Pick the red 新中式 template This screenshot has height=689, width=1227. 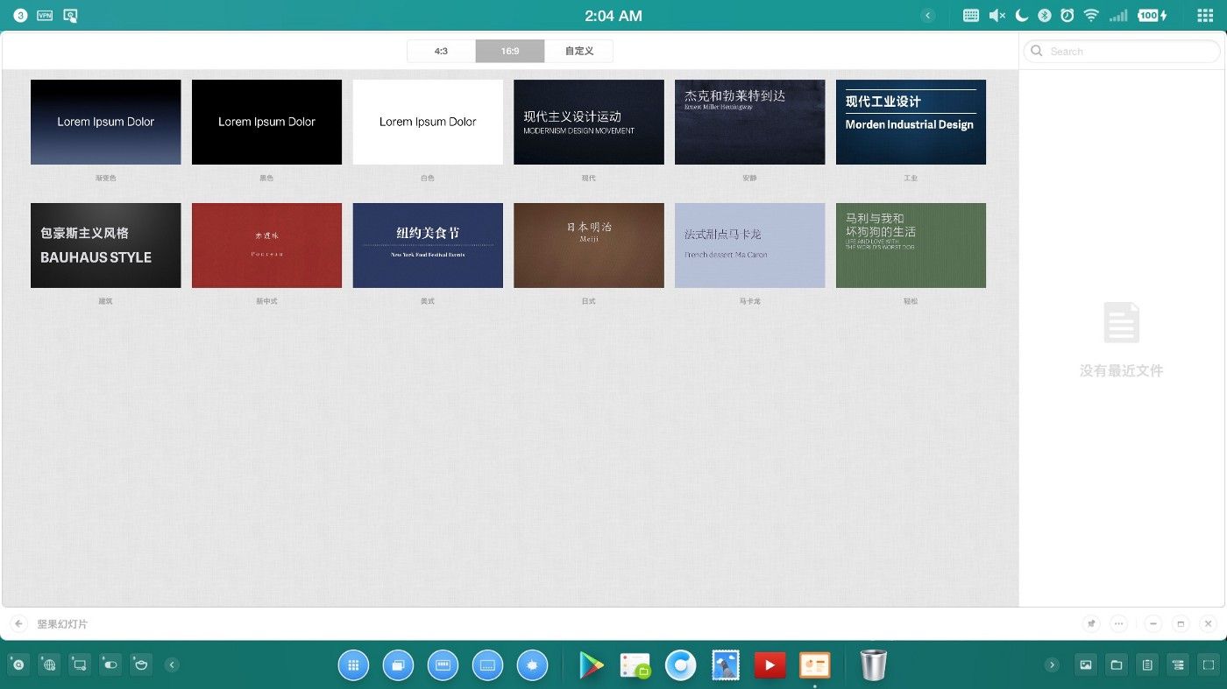[266, 246]
